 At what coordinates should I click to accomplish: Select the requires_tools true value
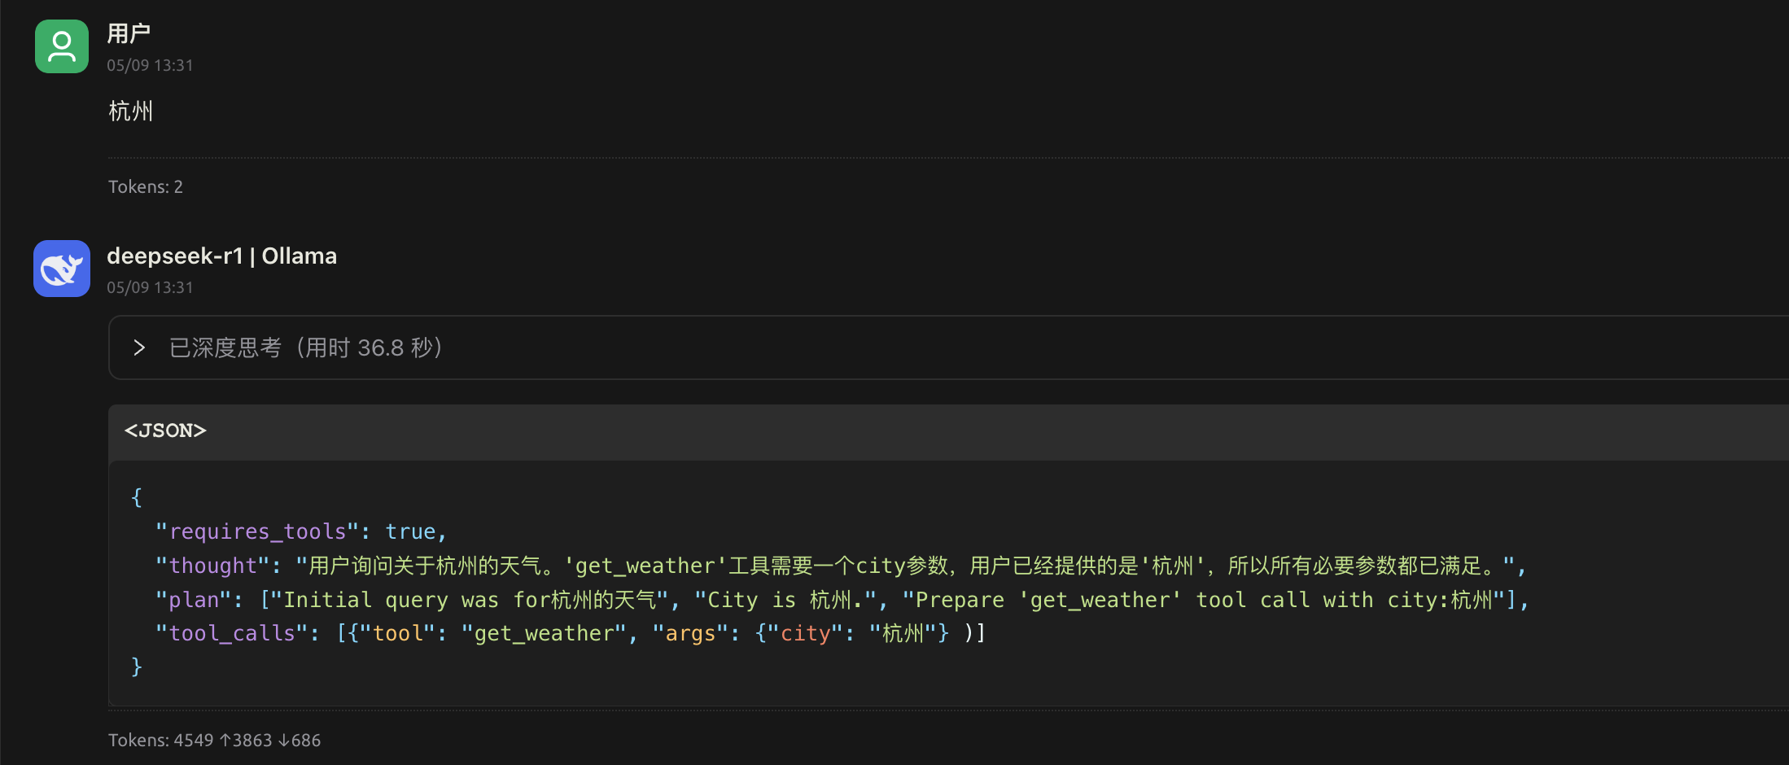(412, 531)
